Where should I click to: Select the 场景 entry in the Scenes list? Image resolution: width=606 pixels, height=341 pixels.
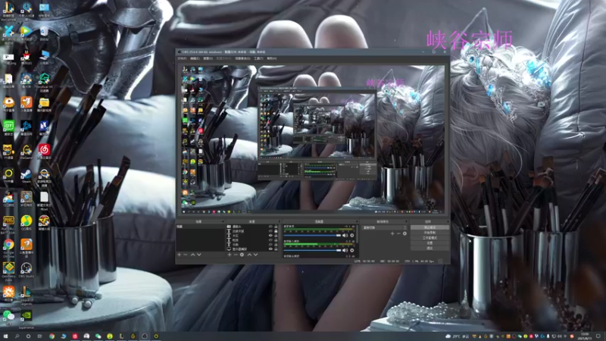click(x=200, y=227)
